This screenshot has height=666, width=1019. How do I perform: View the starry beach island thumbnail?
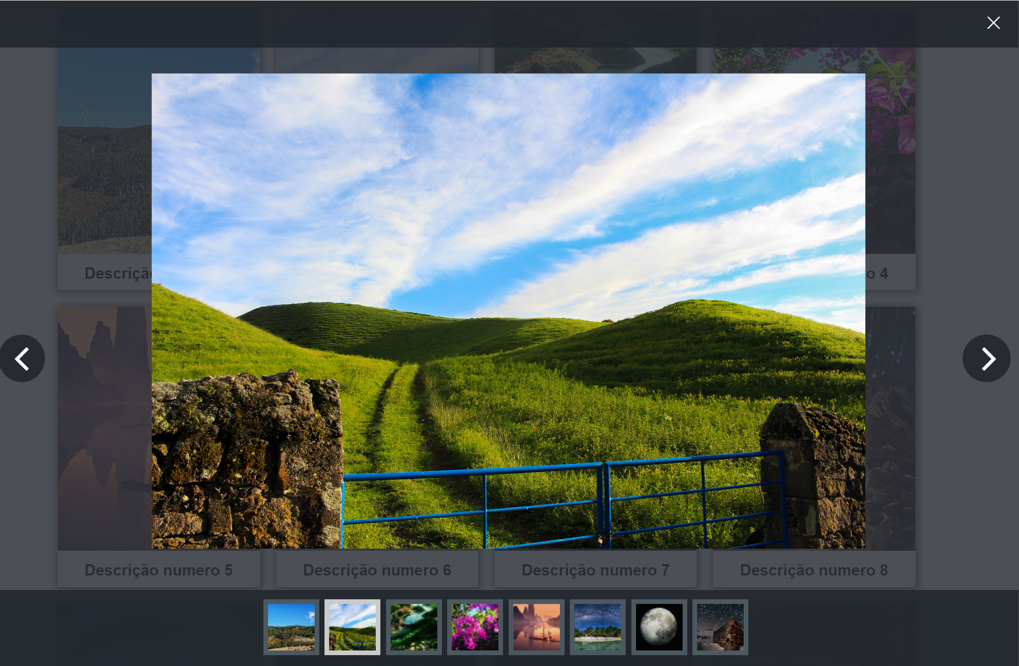click(x=598, y=627)
